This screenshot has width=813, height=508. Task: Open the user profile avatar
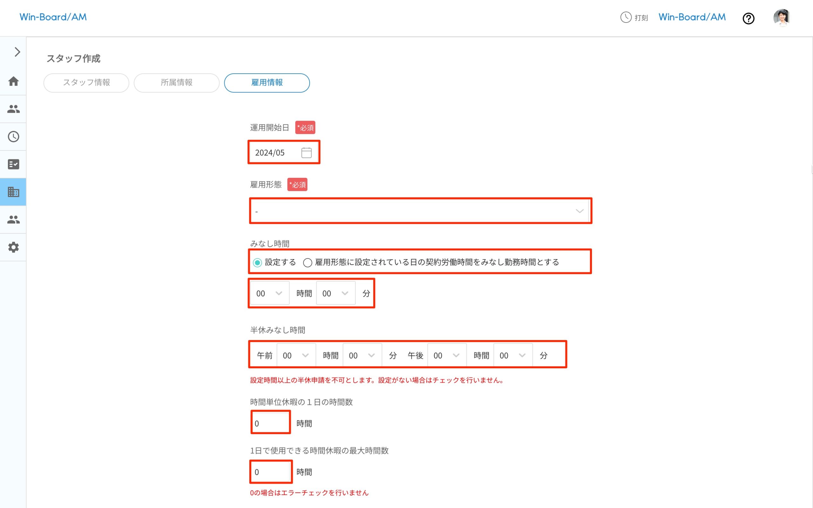coord(782,17)
